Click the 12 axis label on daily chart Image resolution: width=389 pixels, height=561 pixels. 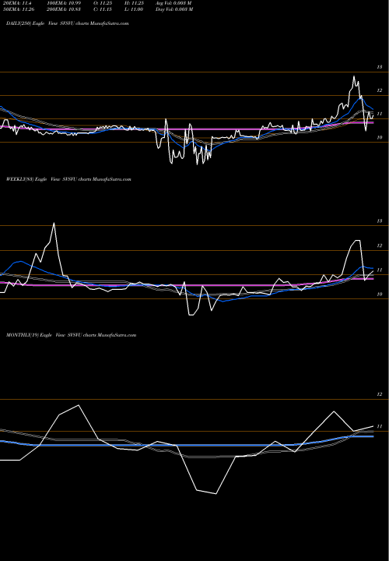pos(380,90)
